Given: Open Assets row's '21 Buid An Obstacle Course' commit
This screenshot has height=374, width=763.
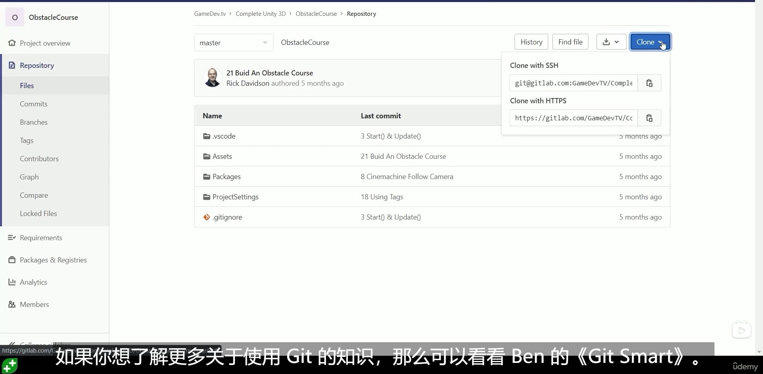Looking at the screenshot, I should pyautogui.click(x=404, y=156).
